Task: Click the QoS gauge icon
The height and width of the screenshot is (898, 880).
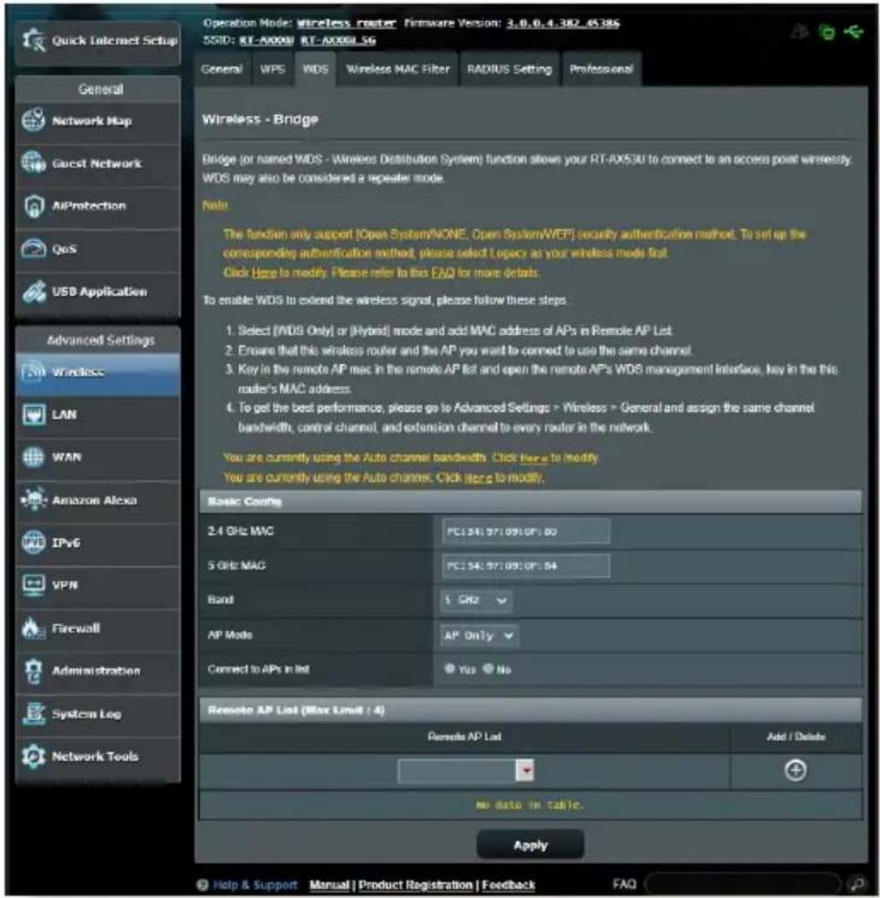Action: coord(33,248)
